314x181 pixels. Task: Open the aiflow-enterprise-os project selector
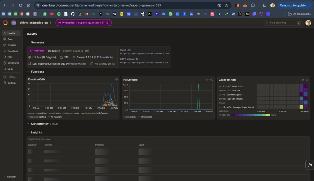(35, 23)
